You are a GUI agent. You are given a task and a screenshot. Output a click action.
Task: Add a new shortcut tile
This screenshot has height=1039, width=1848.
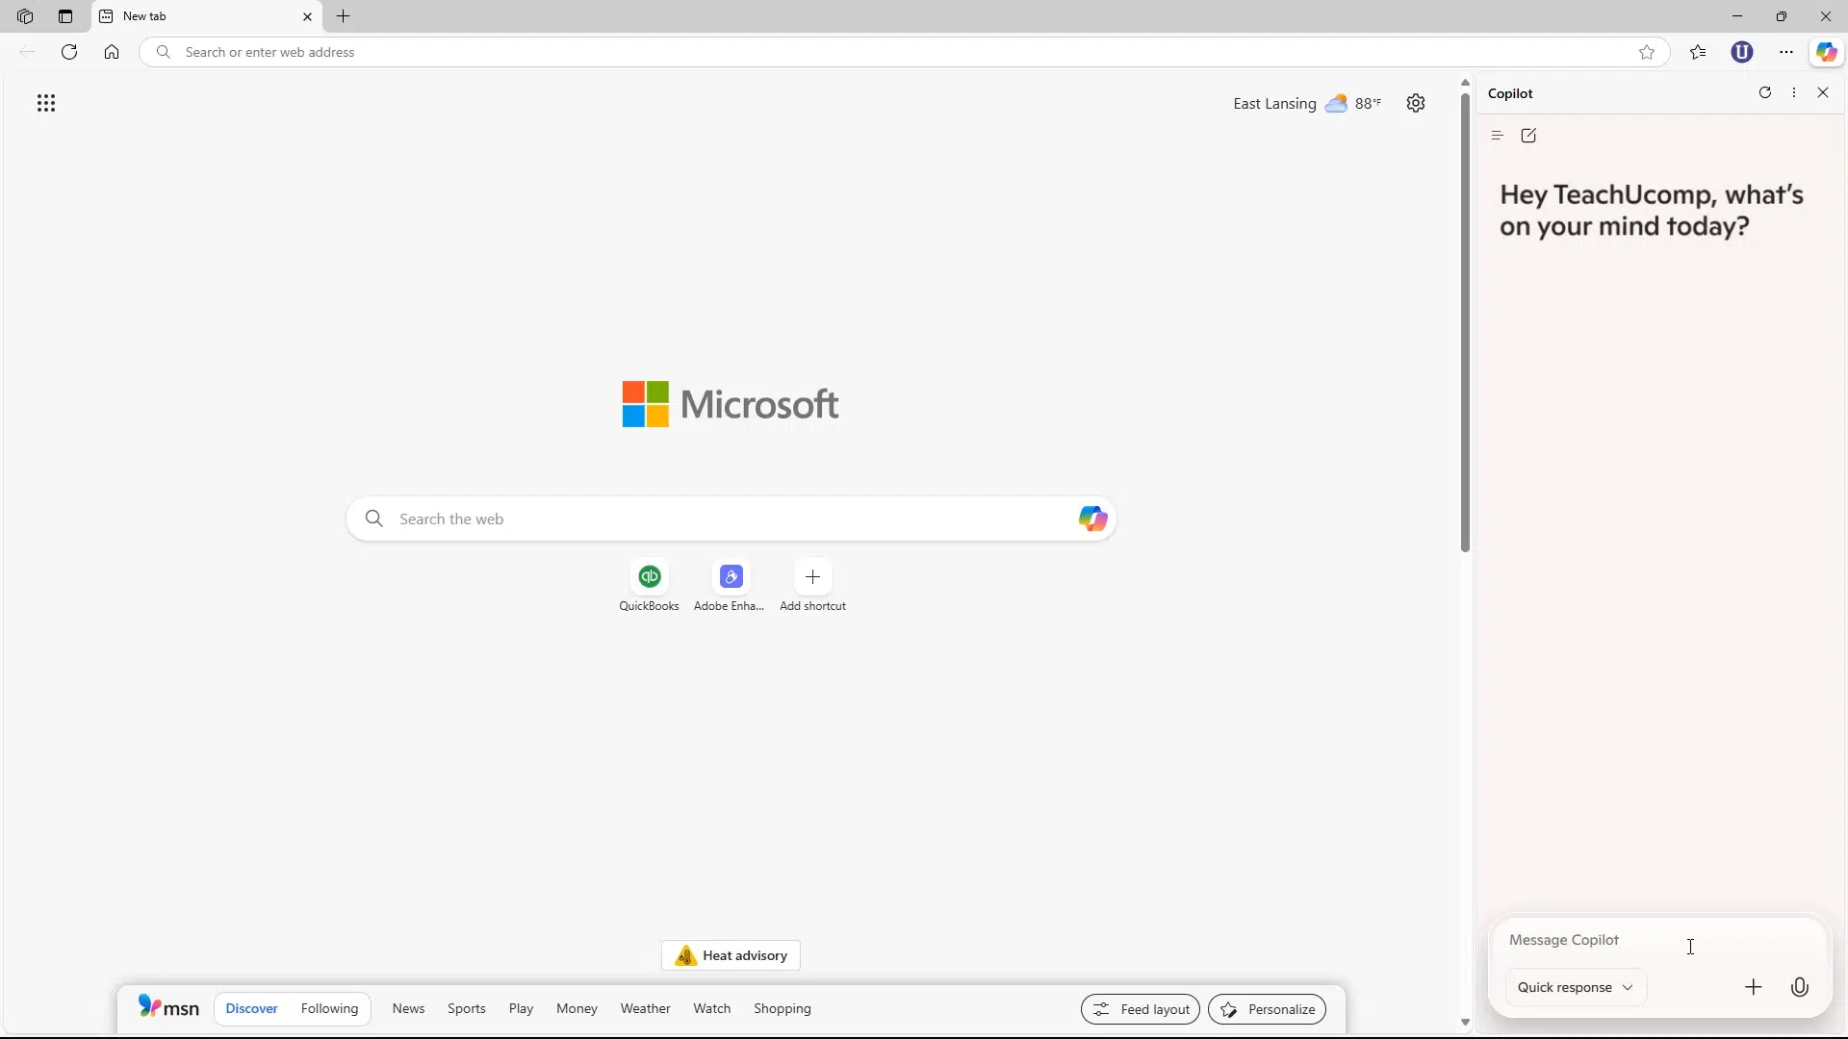813,586
